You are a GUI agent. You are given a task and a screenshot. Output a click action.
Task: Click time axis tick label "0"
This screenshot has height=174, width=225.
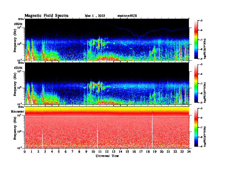25,152
